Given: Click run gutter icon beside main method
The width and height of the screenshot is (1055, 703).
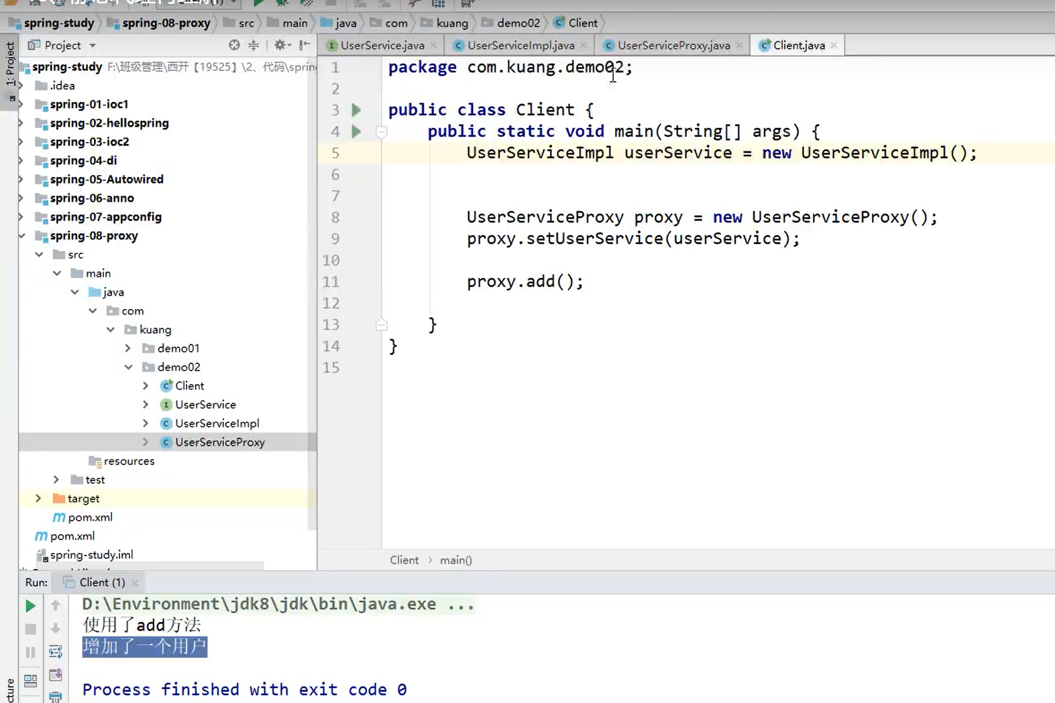Looking at the screenshot, I should coord(356,131).
